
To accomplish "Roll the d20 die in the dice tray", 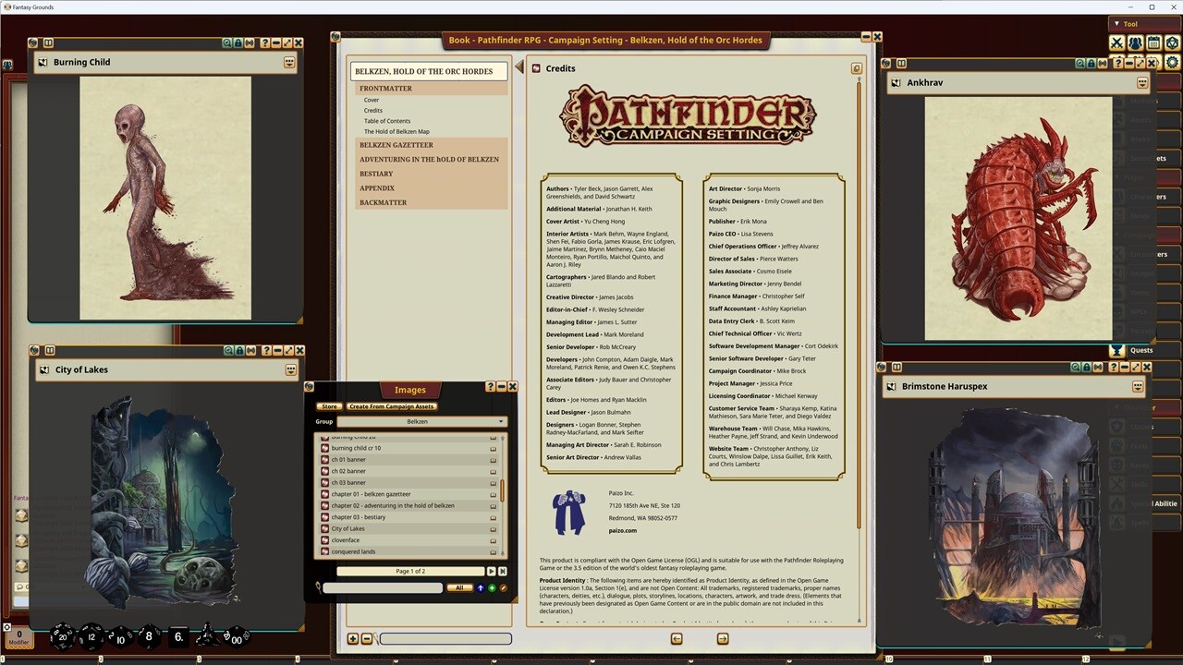I will click(x=62, y=637).
